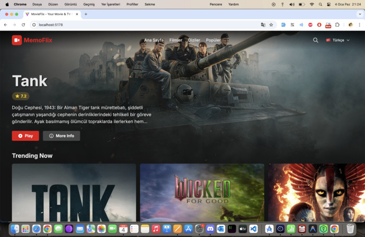Viewport: 365px width, 237px height.
Task: Open the extension icon with New badge
Action: pos(328,25)
